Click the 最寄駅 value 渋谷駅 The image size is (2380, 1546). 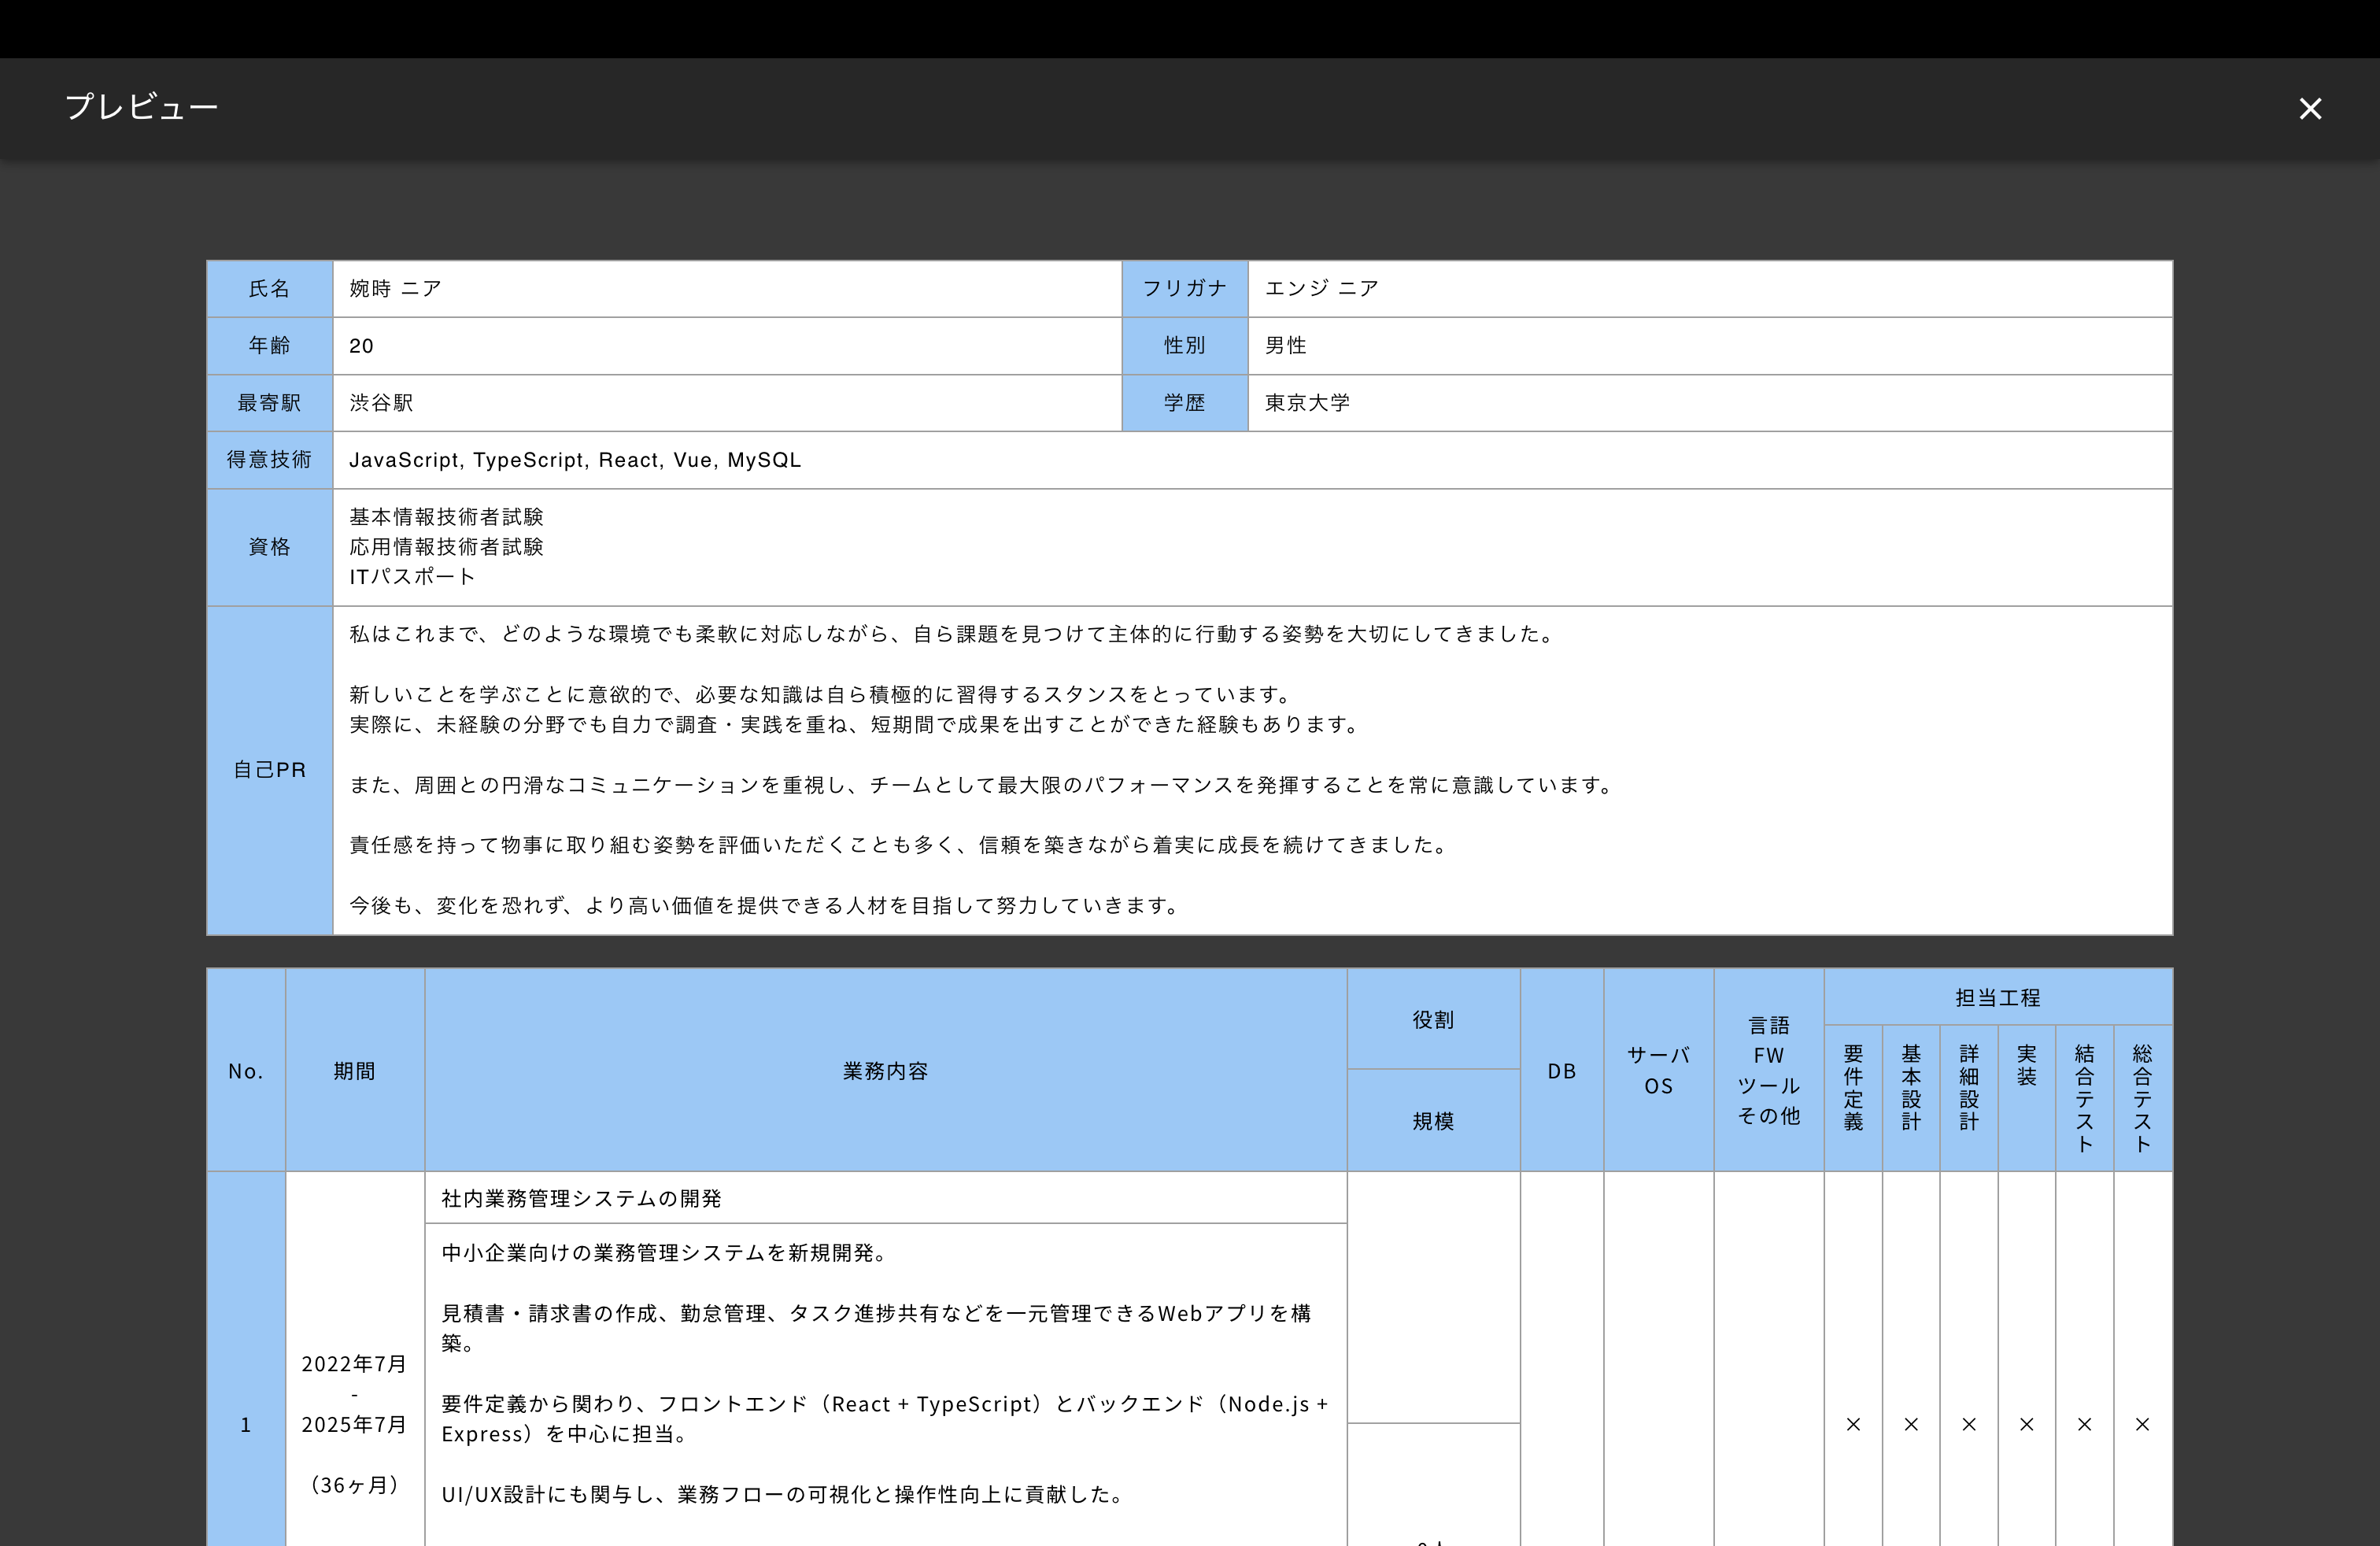pos(381,403)
